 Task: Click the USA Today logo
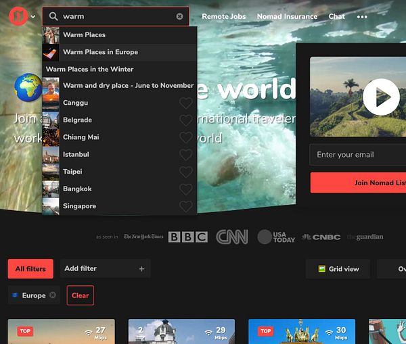coord(276,237)
